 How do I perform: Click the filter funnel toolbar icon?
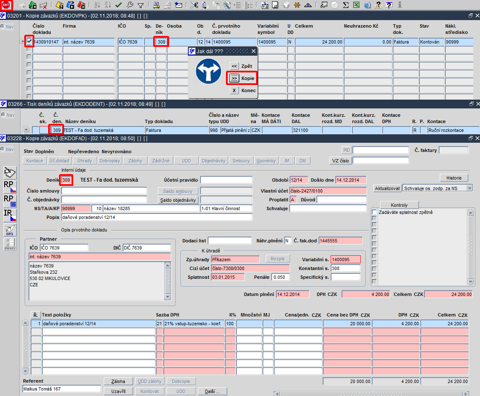[141, 5]
